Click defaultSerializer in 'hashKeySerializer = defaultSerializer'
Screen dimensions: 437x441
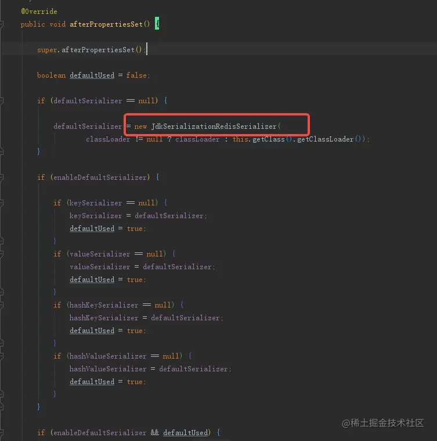click(x=185, y=318)
